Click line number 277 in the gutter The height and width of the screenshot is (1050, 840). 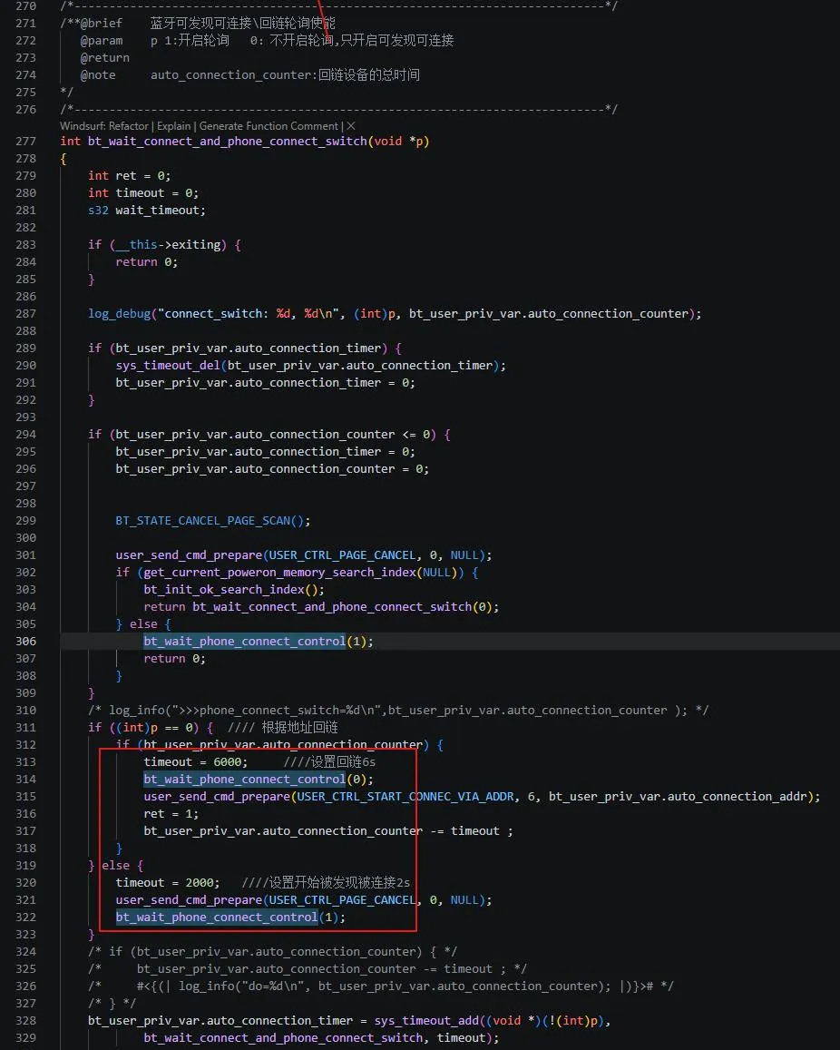26,142
